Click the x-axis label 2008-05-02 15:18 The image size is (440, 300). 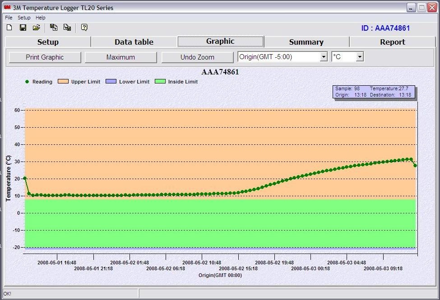click(x=238, y=268)
